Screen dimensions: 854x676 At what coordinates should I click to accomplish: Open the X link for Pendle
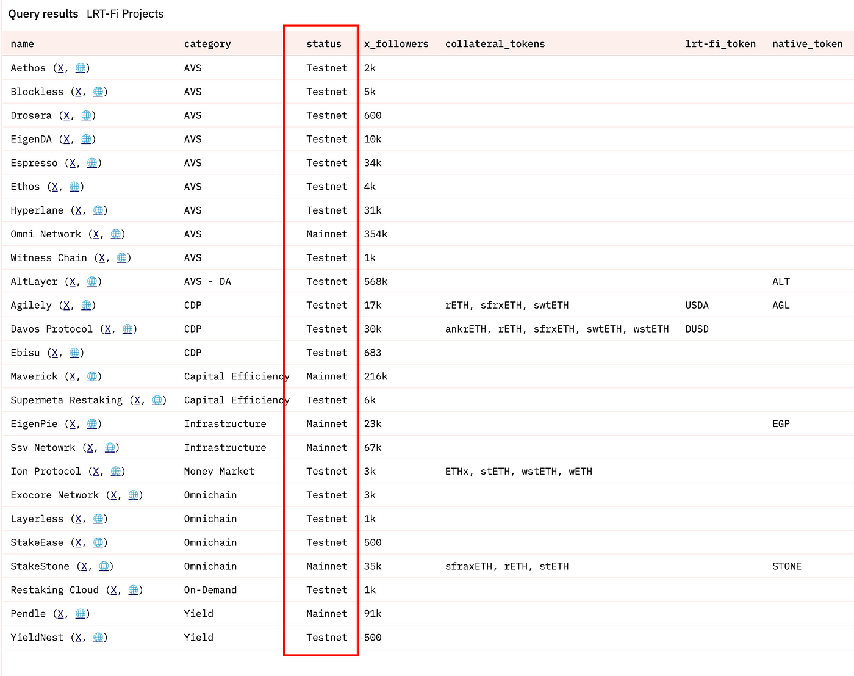click(60, 614)
